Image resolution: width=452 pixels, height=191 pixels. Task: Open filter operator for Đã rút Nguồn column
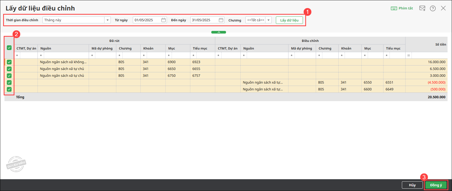41,56
